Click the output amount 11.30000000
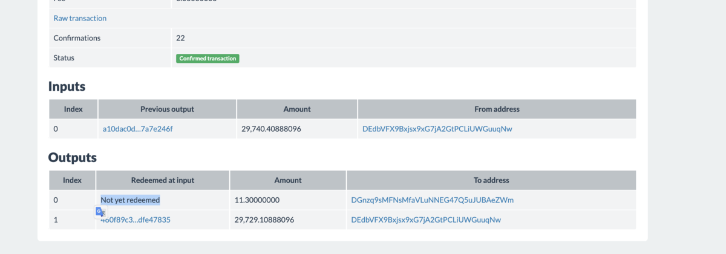 [x=257, y=200]
